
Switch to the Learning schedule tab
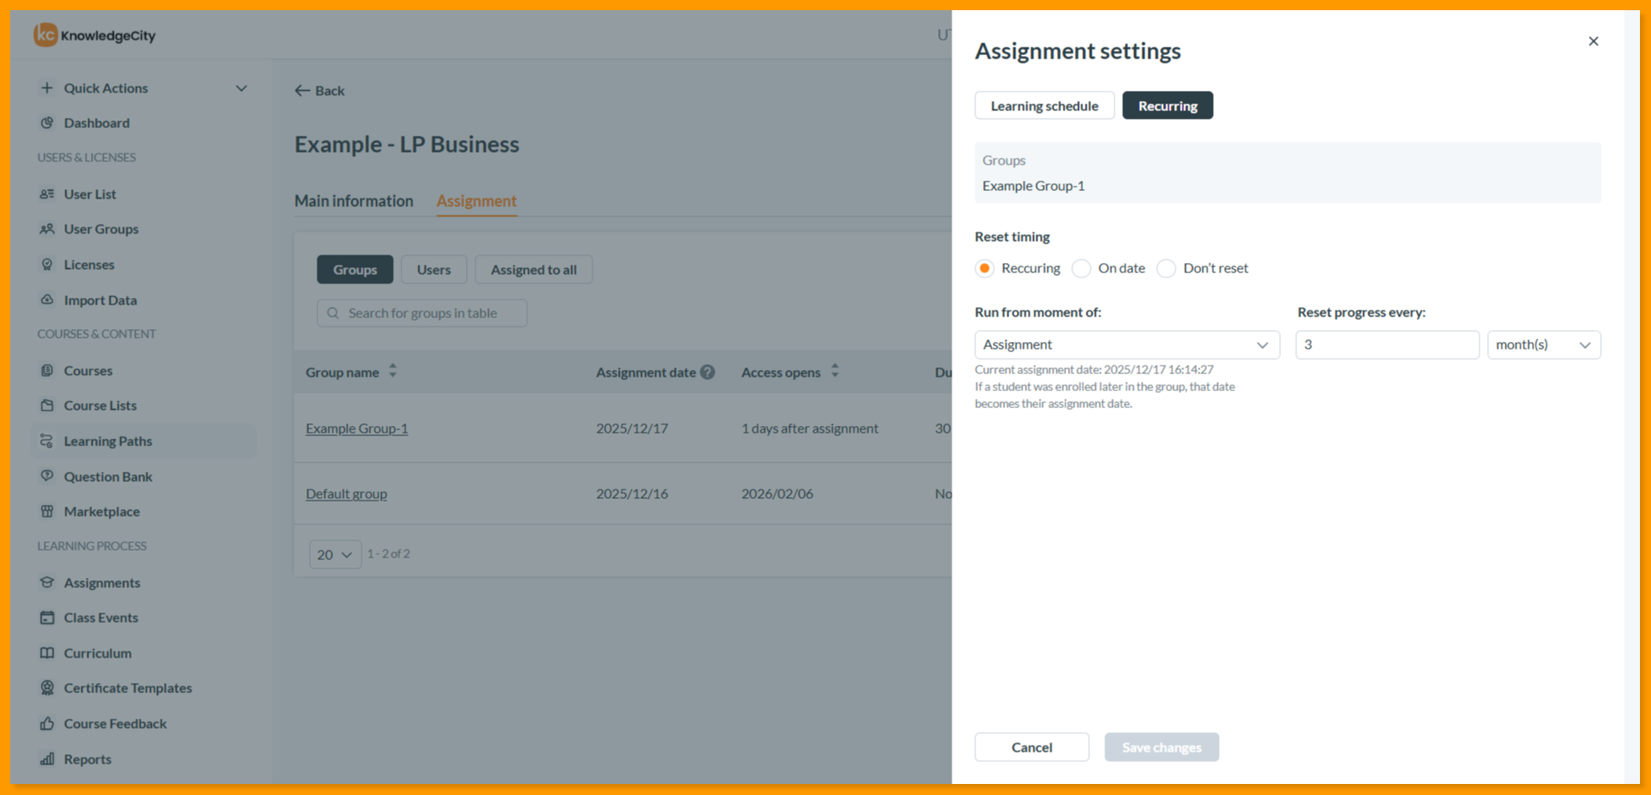[x=1044, y=106]
